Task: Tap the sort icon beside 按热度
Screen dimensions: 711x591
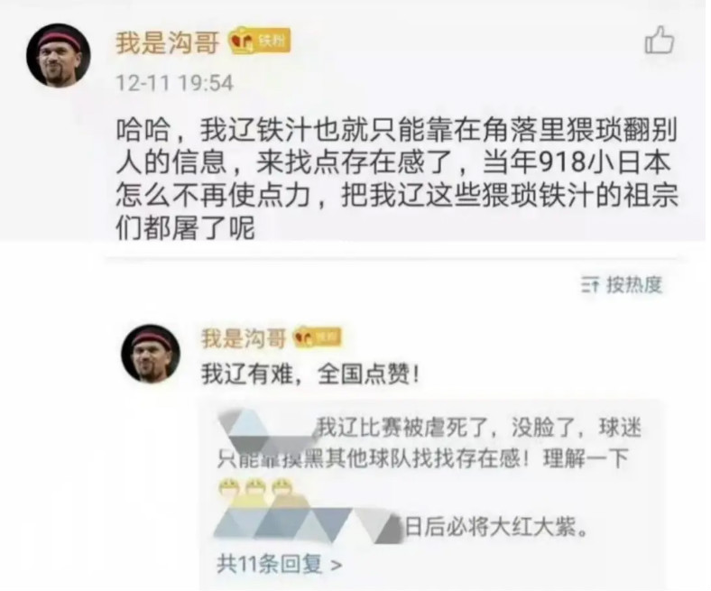Action: pyautogui.click(x=590, y=286)
